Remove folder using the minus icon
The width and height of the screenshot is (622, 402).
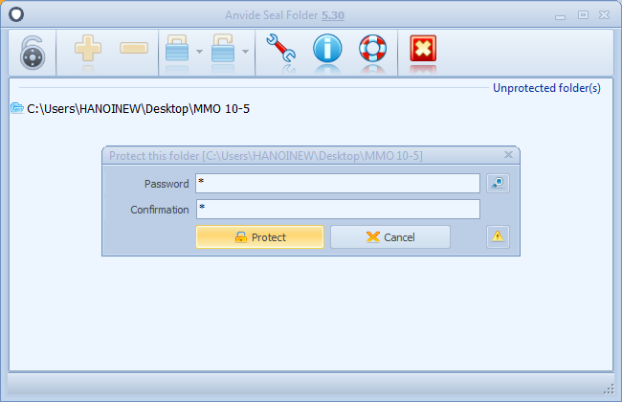[x=134, y=50]
